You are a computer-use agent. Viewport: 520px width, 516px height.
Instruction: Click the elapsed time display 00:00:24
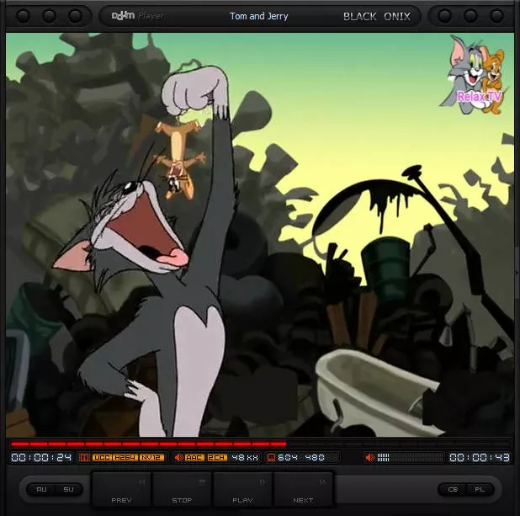[41, 458]
